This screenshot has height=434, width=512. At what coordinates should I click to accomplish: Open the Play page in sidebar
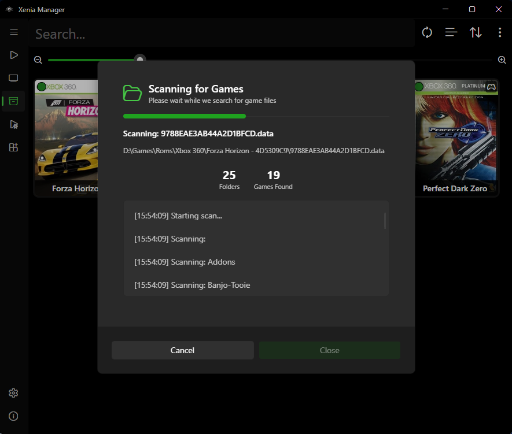(x=14, y=55)
